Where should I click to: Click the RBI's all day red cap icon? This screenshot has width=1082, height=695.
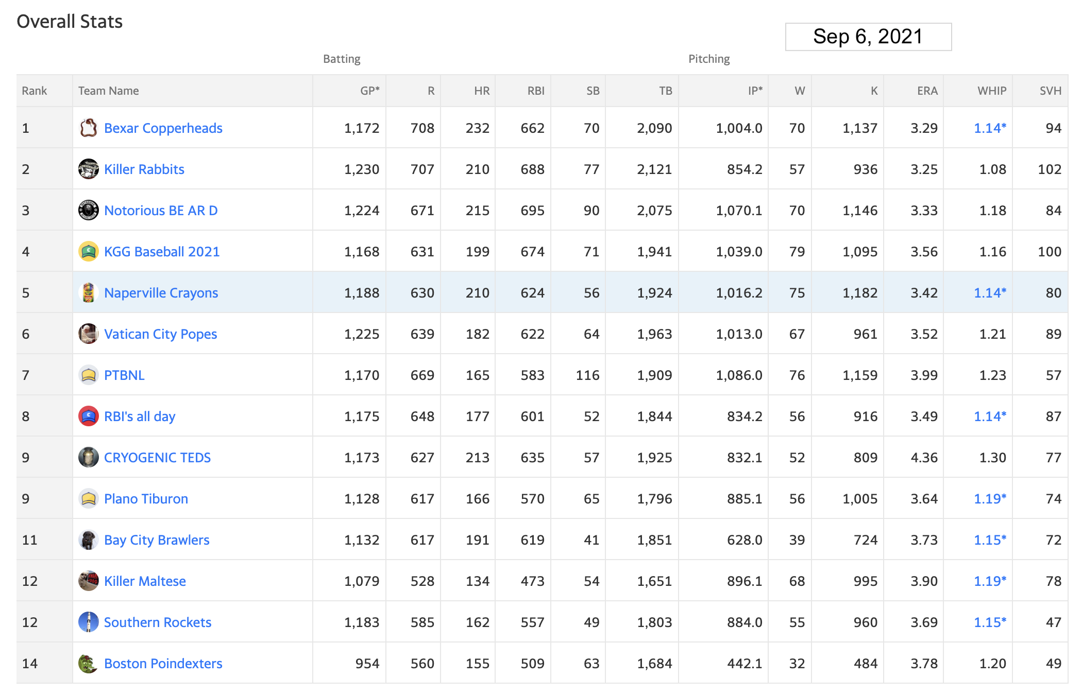coord(89,416)
